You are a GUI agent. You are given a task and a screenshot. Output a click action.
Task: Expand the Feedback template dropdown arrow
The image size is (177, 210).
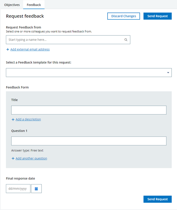[168, 73]
